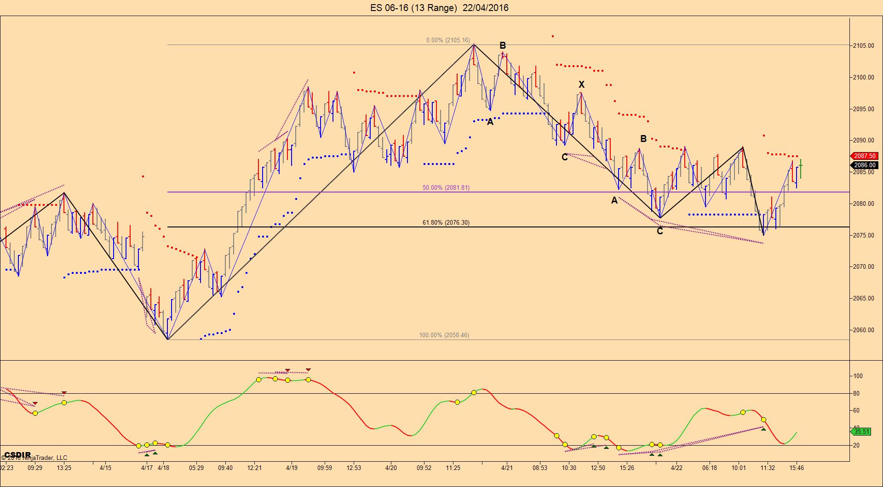883x487 pixels.
Task: Click the 09:59 time axis label
Action: tap(325, 468)
